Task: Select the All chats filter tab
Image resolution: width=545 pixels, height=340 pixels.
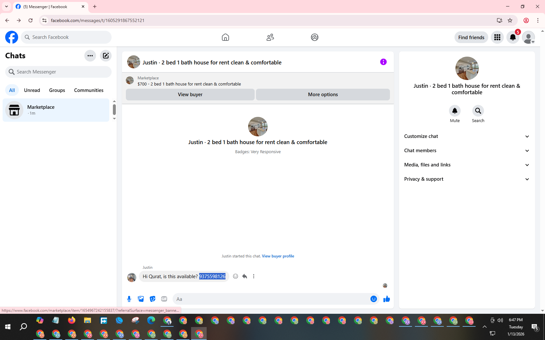Action: coord(12,90)
